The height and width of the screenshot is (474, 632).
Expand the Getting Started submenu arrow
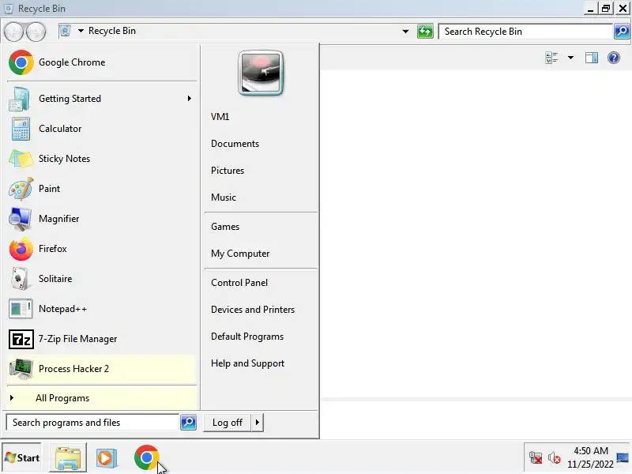[x=190, y=98]
